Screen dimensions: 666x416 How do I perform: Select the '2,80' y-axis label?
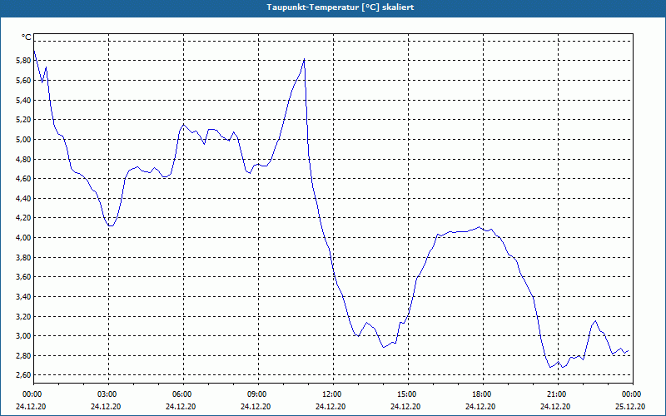[x=23, y=356]
